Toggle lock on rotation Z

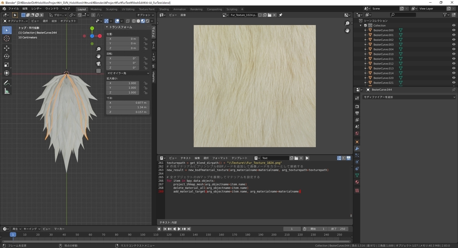coord(145,68)
